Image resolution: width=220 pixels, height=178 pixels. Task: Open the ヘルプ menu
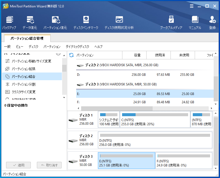pyautogui.click(x=98, y=46)
